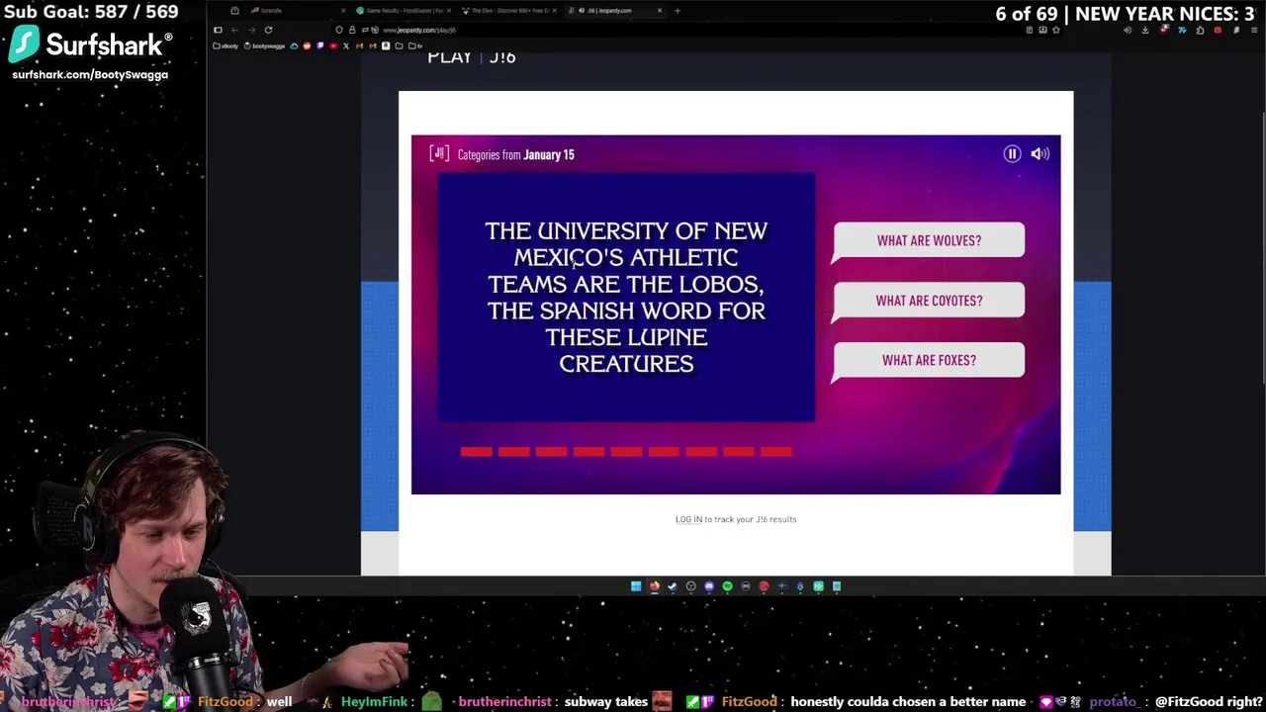Answer "What are coyotes?"

(929, 301)
